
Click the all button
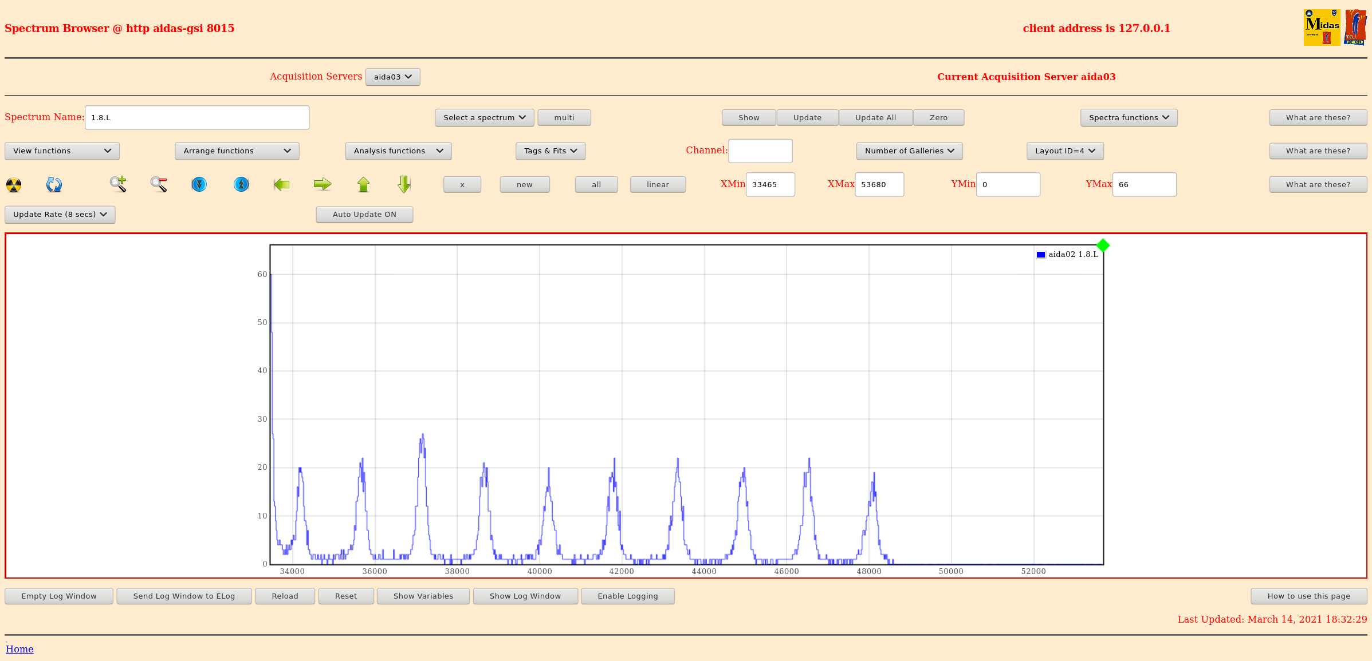coord(596,184)
